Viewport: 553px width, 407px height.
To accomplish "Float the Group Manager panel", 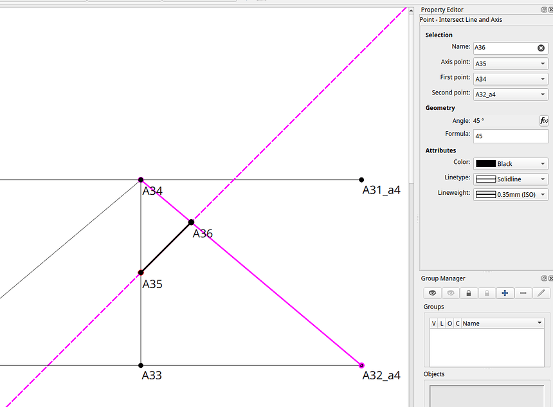I will pyautogui.click(x=543, y=278).
